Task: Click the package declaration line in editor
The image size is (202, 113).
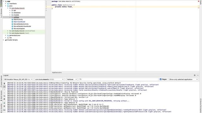Action: pos(66,1)
